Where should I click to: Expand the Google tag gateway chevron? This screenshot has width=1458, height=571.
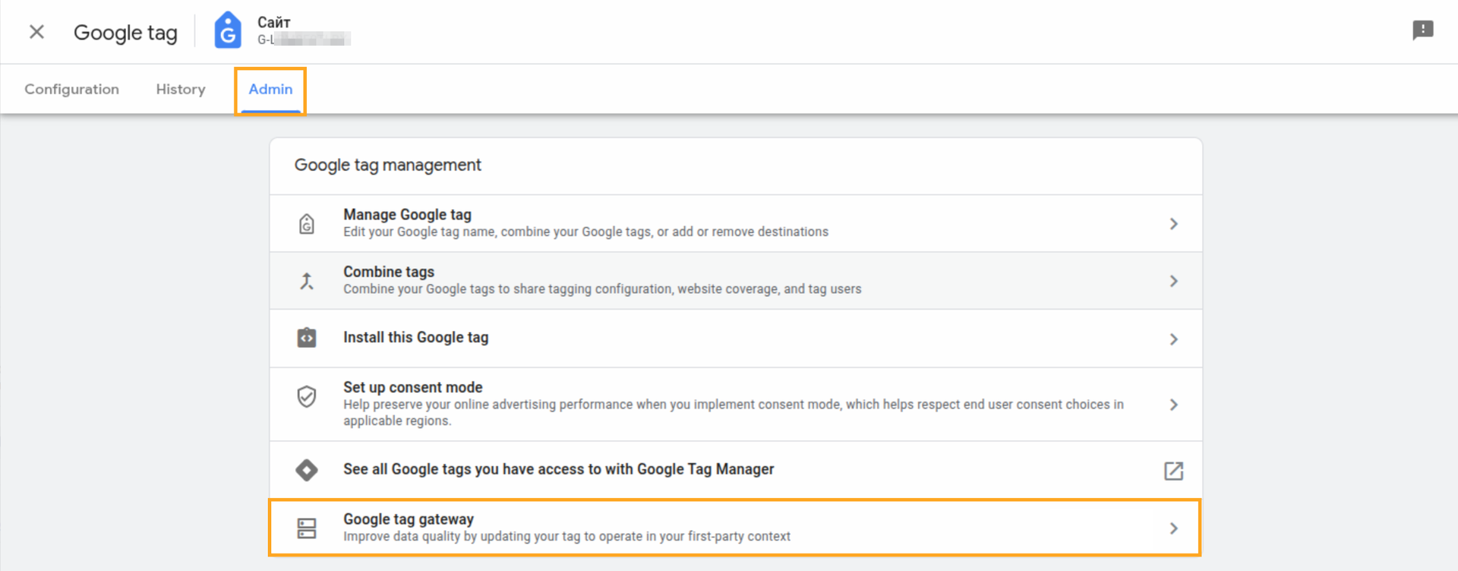1173,528
